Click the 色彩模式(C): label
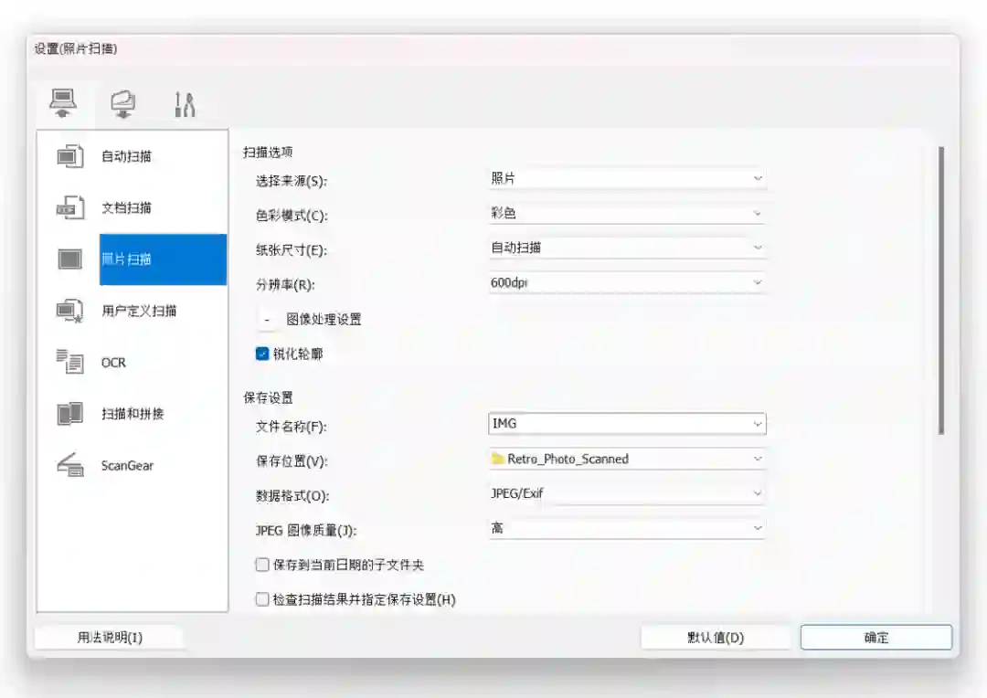Image resolution: width=987 pixels, height=698 pixels. coord(292,216)
